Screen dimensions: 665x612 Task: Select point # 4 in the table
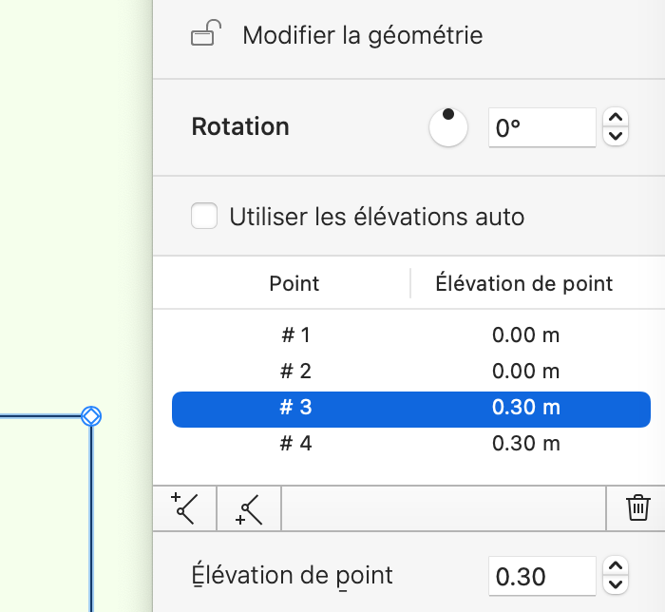295,444
